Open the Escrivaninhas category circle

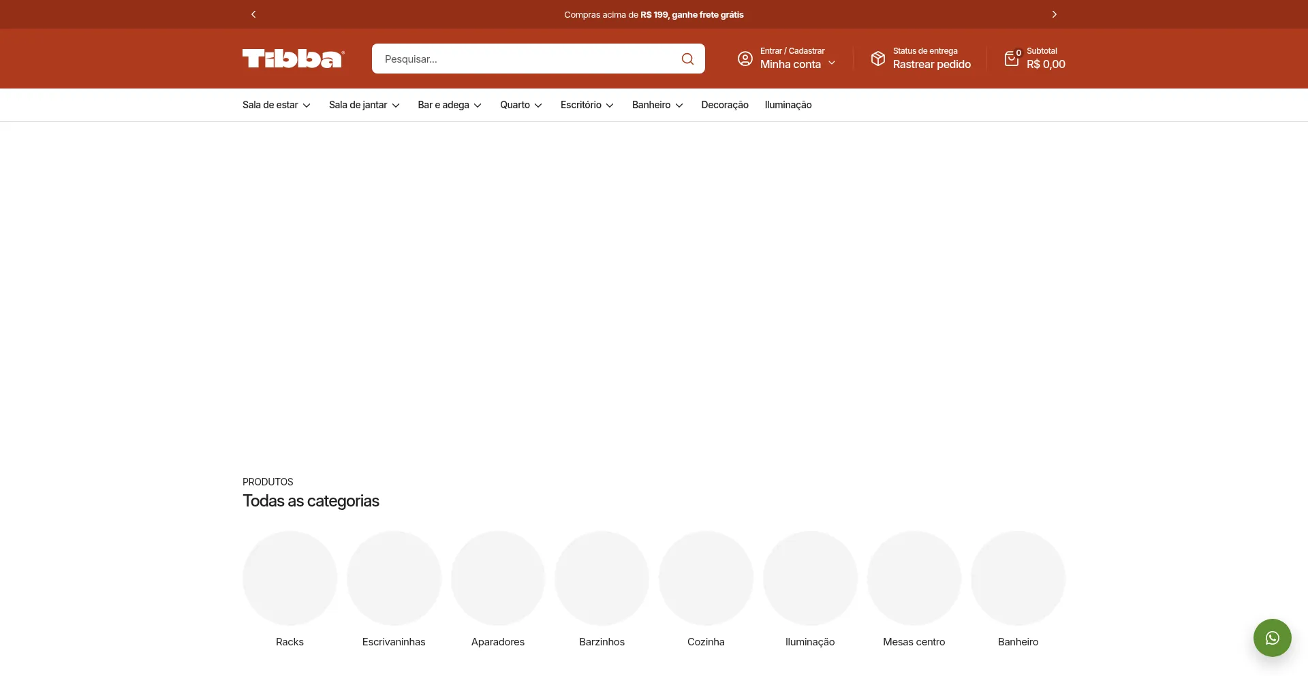click(394, 578)
